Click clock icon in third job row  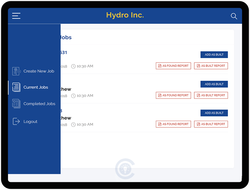click(73, 125)
